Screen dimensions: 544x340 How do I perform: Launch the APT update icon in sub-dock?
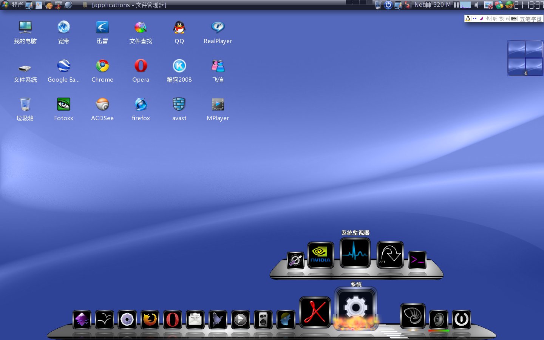click(x=390, y=255)
